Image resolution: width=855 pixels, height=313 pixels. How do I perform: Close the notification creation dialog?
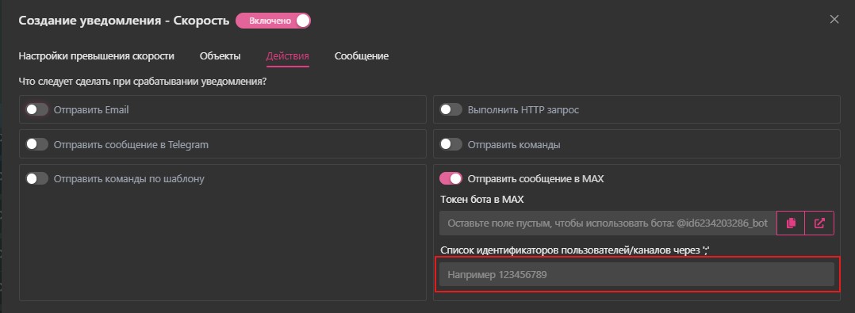[x=834, y=20]
